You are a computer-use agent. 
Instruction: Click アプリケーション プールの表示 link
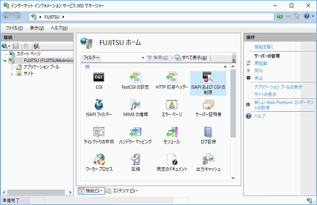(x=278, y=87)
